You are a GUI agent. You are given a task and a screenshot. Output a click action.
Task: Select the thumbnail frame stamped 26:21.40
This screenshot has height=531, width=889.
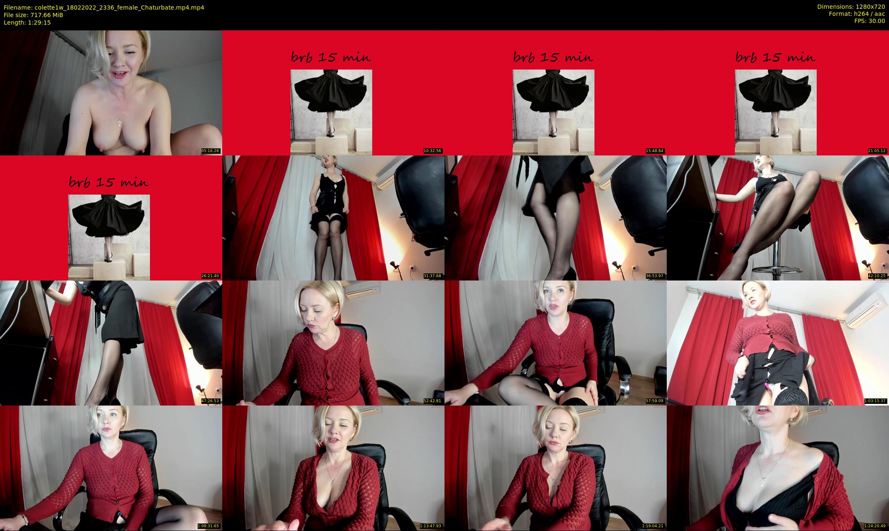111,218
